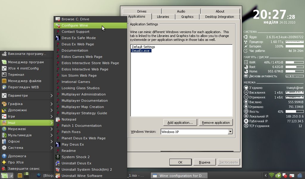The width and height of the screenshot is (305, 179).
Task: Click the Wi-Fi signal tray icon
Action: pyautogui.click(x=272, y=175)
